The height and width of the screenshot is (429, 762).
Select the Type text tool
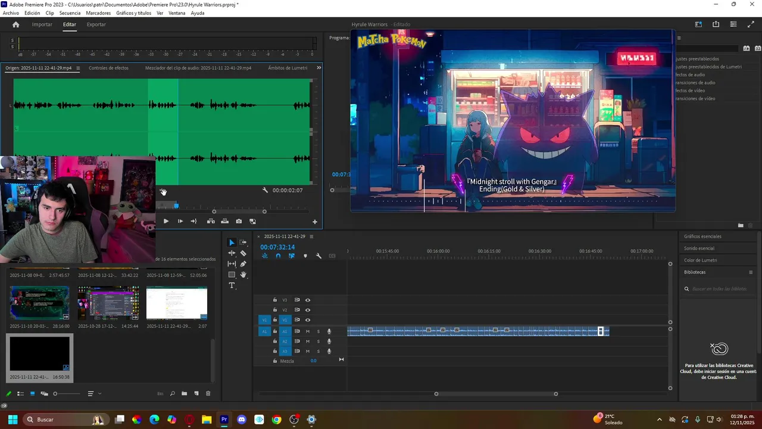point(232,285)
